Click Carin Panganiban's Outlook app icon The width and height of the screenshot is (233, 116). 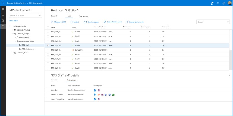(x=95, y=99)
